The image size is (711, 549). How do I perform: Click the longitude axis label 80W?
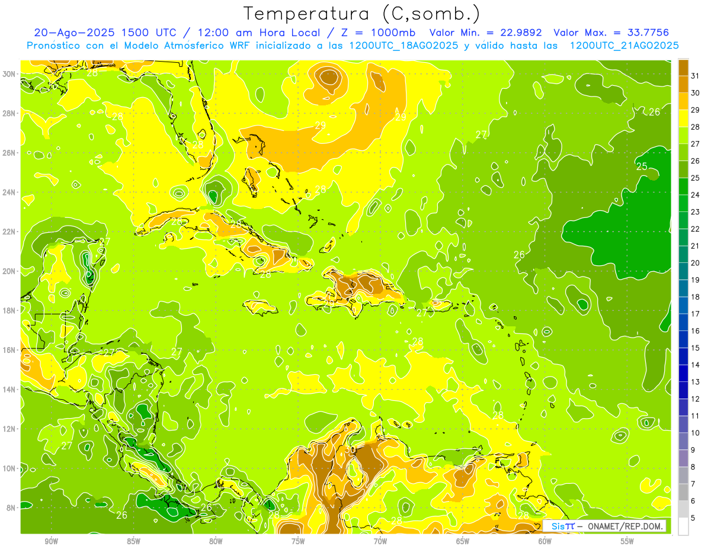click(216, 541)
